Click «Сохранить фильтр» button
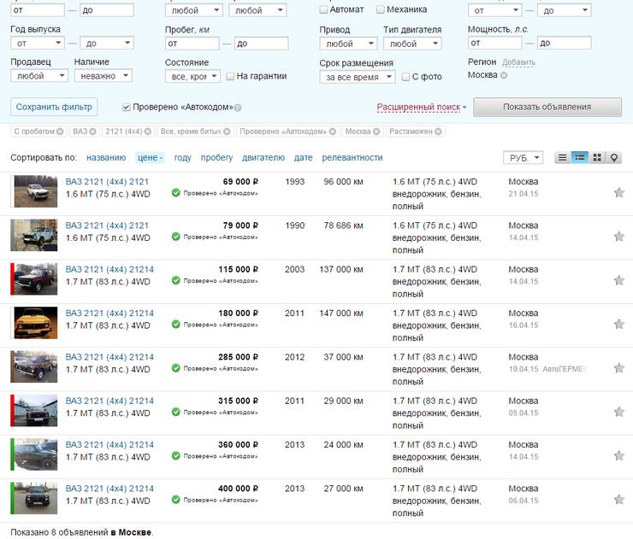Image resolution: width=633 pixels, height=539 pixels. click(x=54, y=108)
